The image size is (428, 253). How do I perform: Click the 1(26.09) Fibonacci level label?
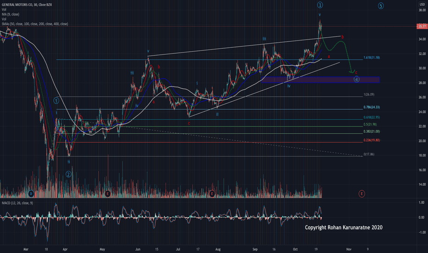coord(369,95)
